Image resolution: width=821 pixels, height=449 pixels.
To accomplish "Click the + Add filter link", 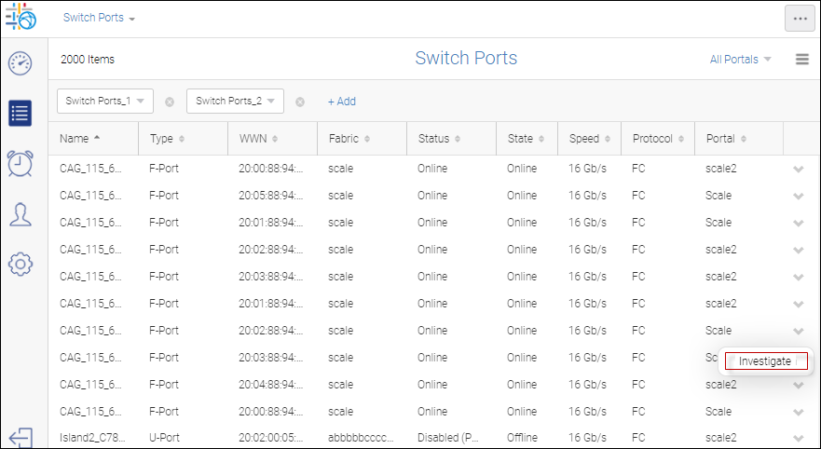I will (x=341, y=102).
